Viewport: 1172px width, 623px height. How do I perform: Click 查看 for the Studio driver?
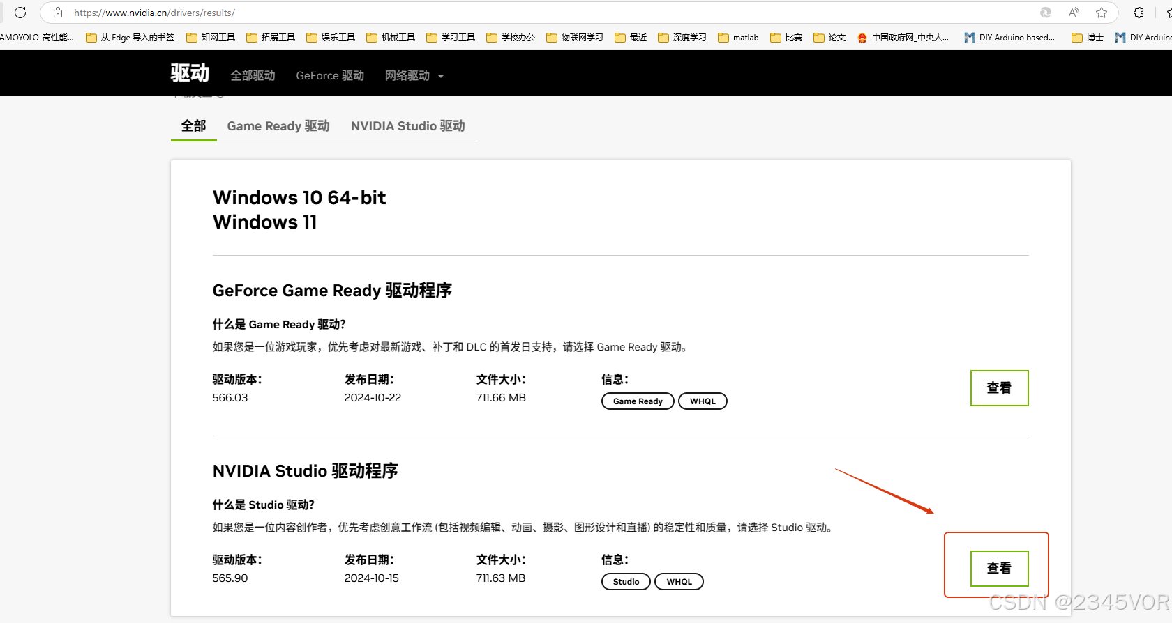point(999,569)
